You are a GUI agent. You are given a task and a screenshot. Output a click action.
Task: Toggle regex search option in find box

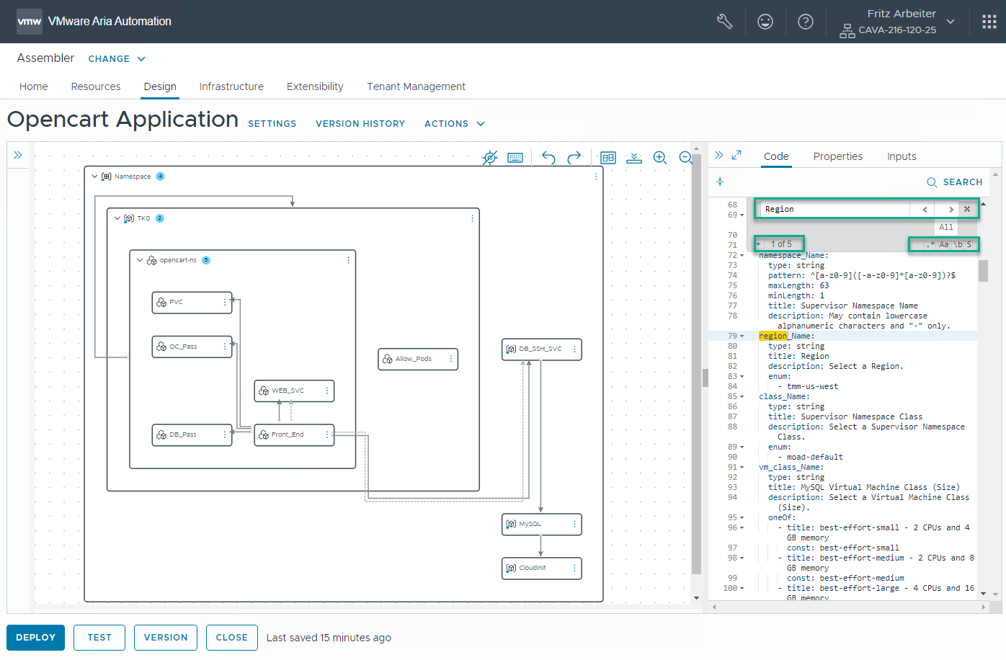[x=931, y=244]
